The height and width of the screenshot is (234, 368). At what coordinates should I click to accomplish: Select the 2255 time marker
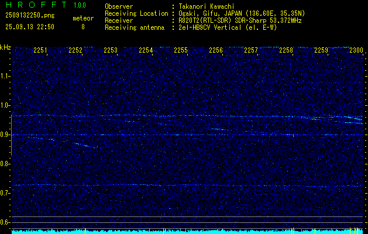(x=181, y=50)
